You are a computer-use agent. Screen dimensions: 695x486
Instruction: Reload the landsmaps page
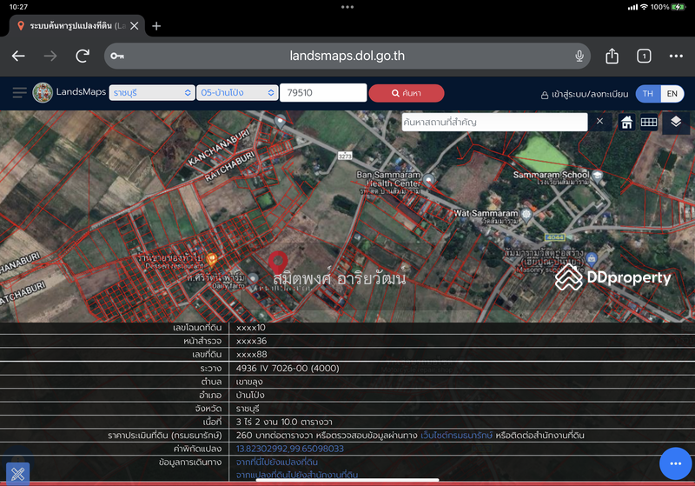click(83, 56)
